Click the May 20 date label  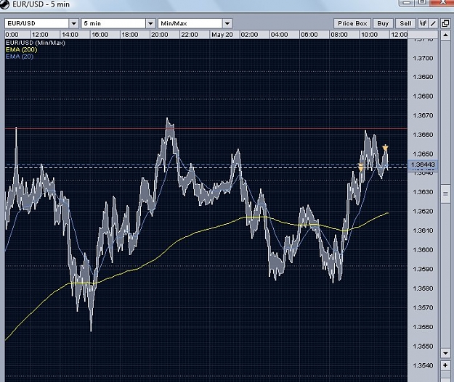pos(222,35)
